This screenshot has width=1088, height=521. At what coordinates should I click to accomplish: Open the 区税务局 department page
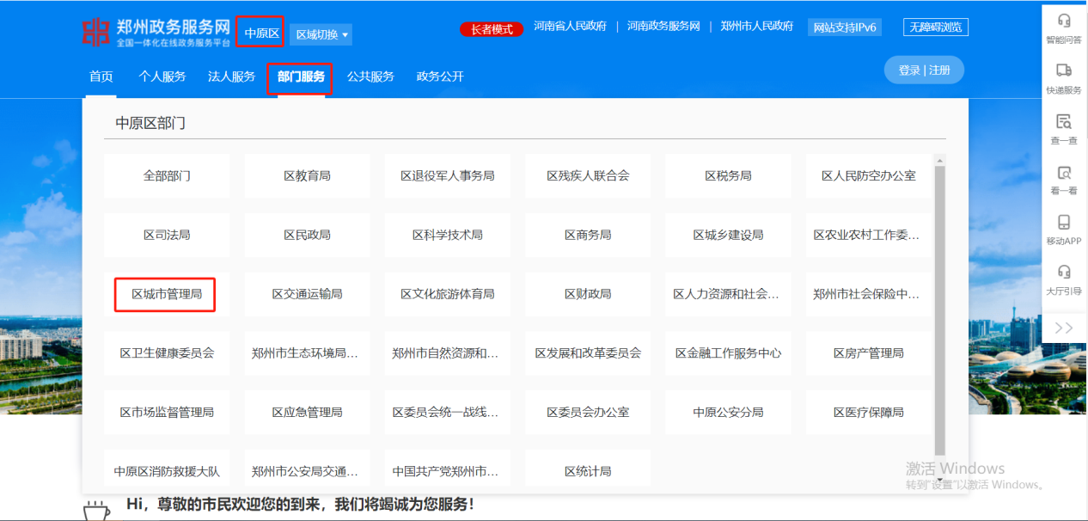[x=728, y=175]
